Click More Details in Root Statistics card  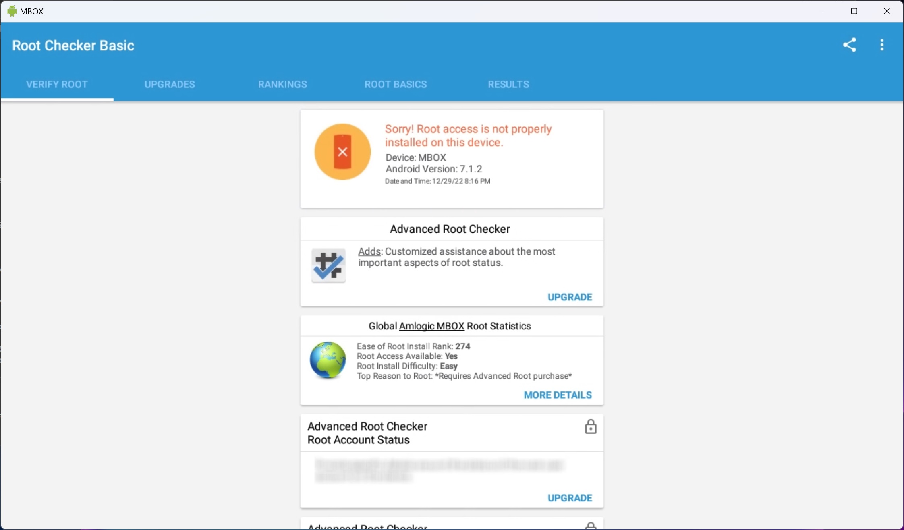[x=558, y=395]
